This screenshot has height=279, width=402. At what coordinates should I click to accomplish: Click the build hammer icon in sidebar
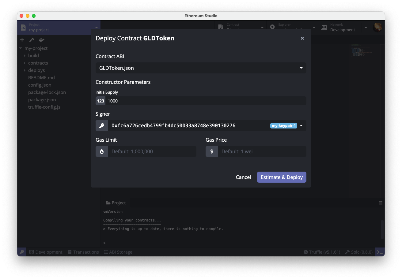coord(32,40)
